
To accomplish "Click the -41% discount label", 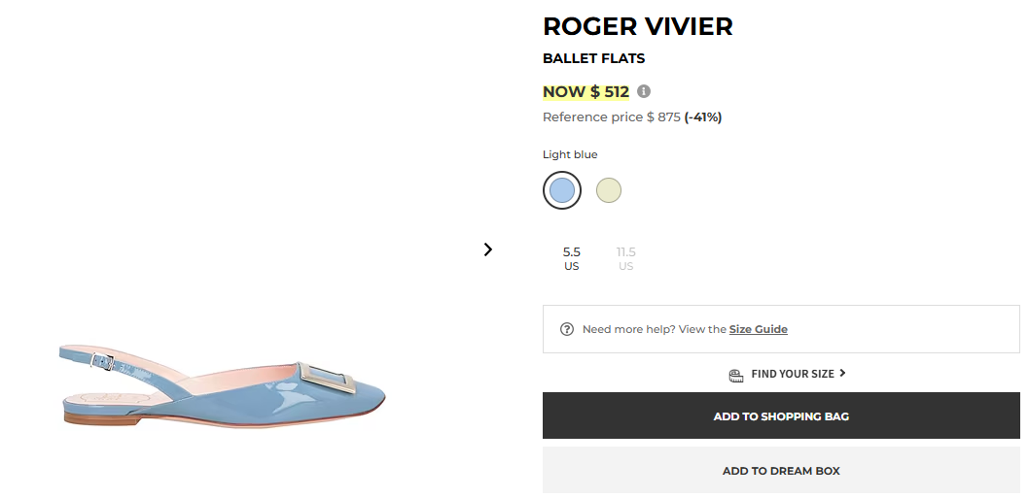I will (702, 117).
